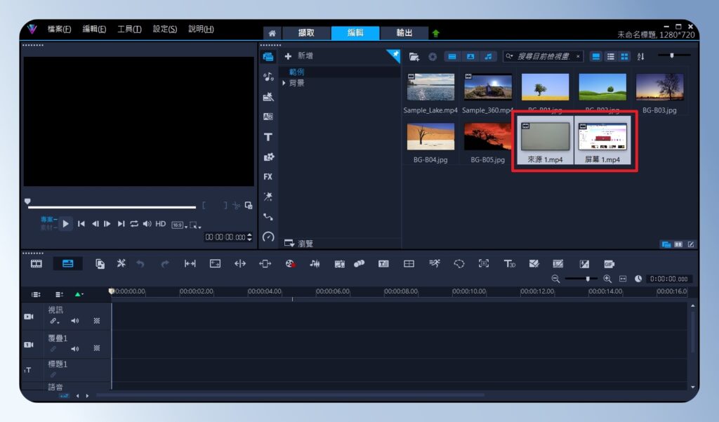The width and height of the screenshot is (719, 422).
Task: Switch to Timeline view icon
Action: 68,263
